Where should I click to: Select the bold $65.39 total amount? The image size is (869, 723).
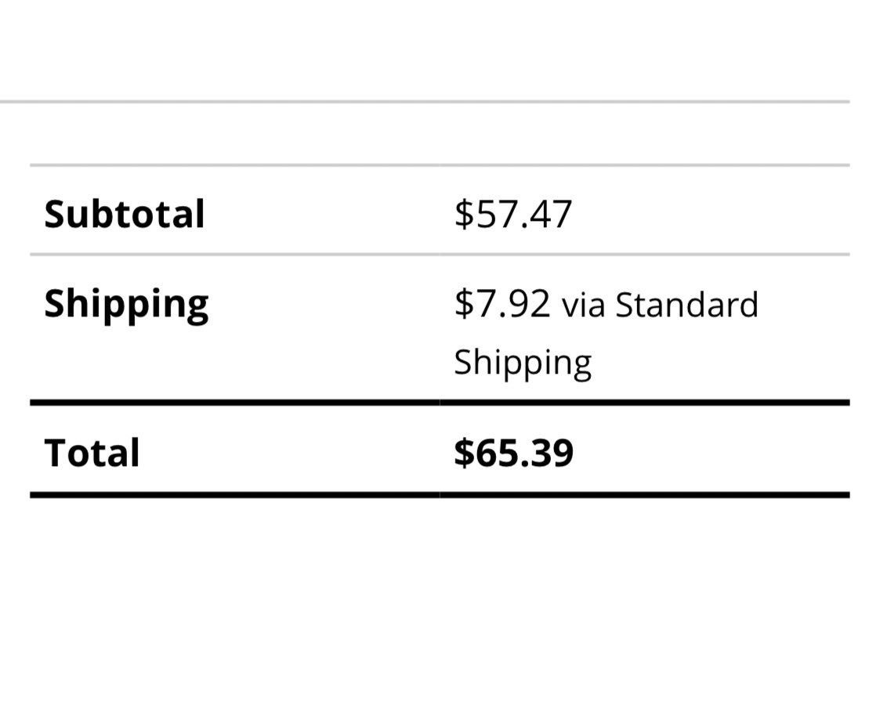pyautogui.click(x=514, y=453)
